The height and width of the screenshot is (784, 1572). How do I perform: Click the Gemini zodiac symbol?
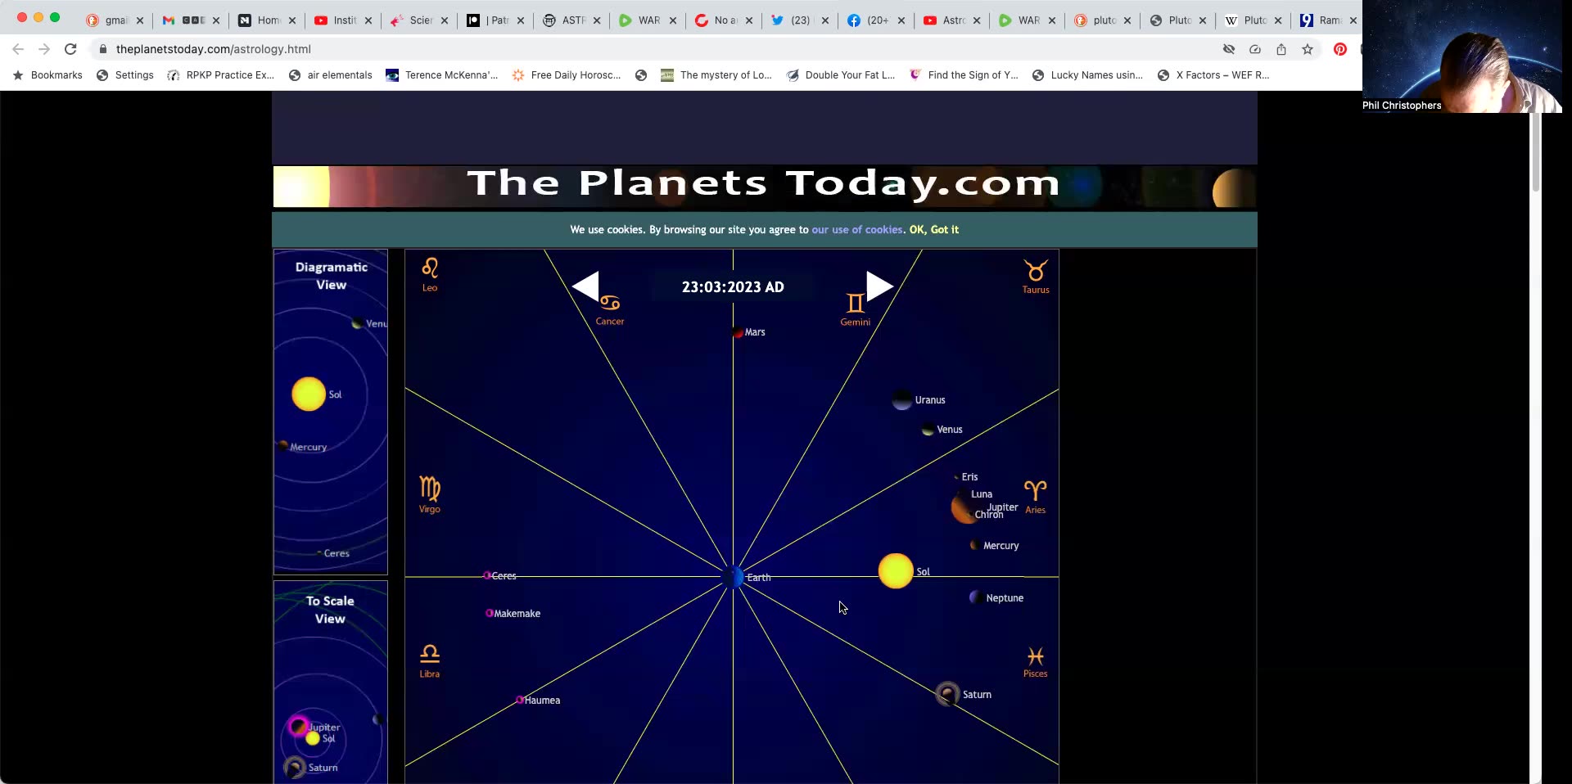[x=854, y=301]
